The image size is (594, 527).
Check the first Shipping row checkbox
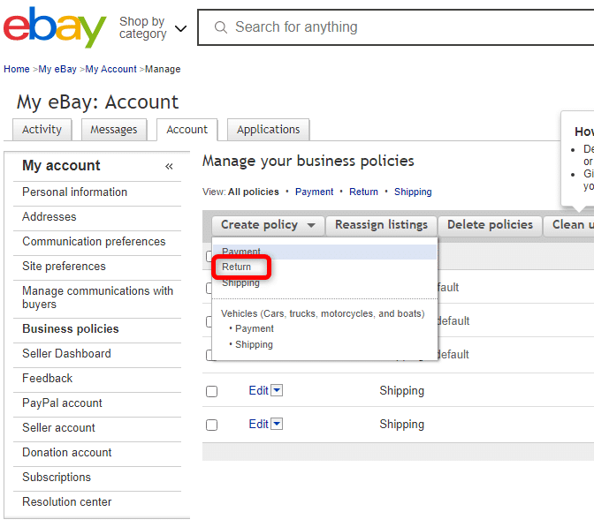point(212,391)
